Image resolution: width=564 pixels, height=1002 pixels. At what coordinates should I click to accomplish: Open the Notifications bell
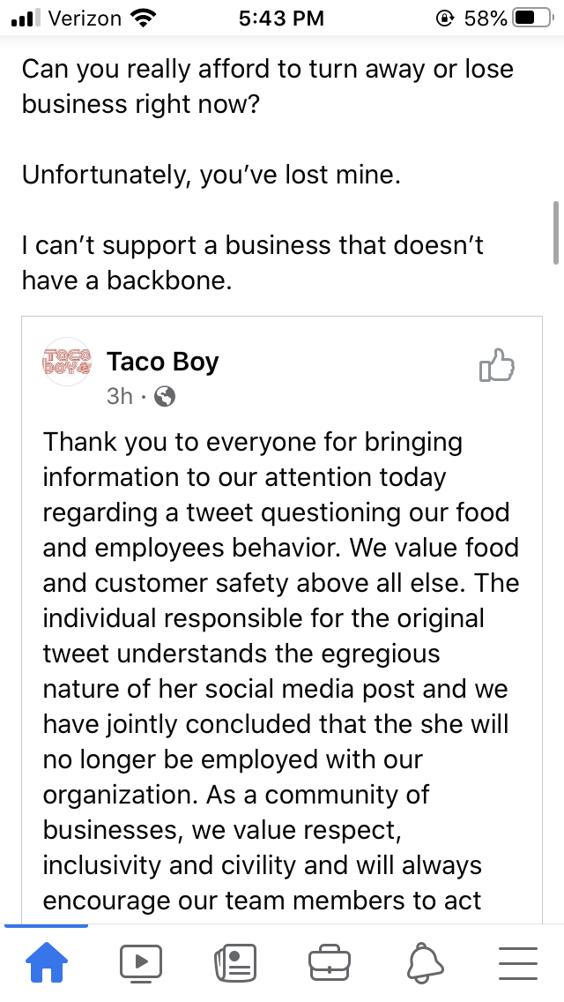424,962
